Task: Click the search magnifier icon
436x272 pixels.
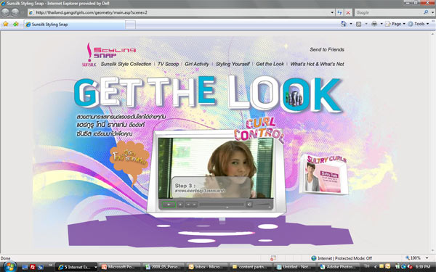Action: point(426,12)
